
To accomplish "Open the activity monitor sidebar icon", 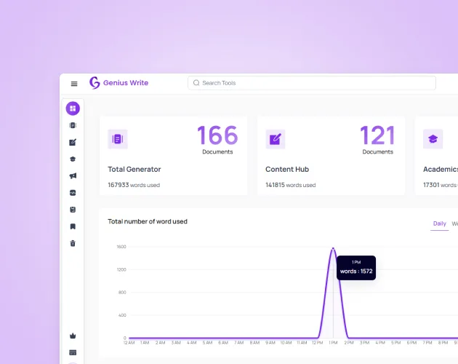I will pyautogui.click(x=73, y=193).
